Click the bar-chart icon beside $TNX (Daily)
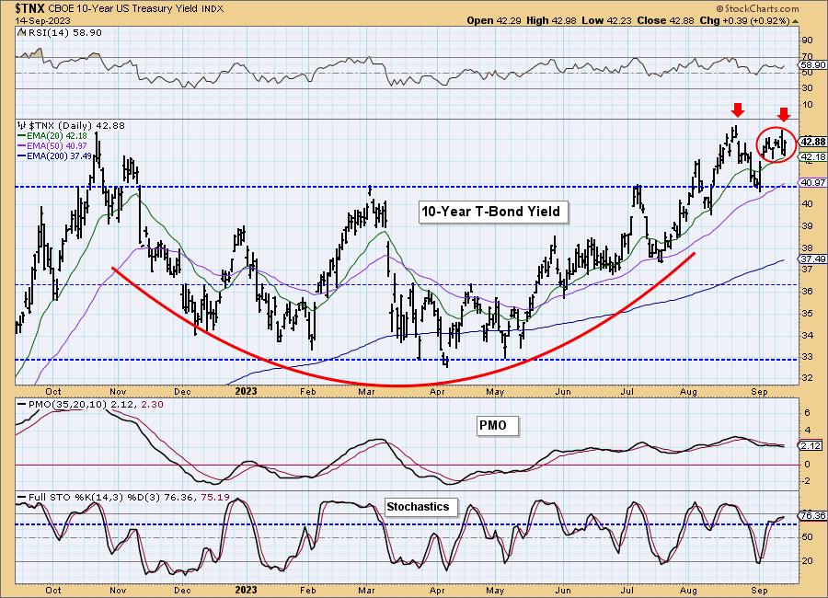 pyautogui.click(x=22, y=126)
